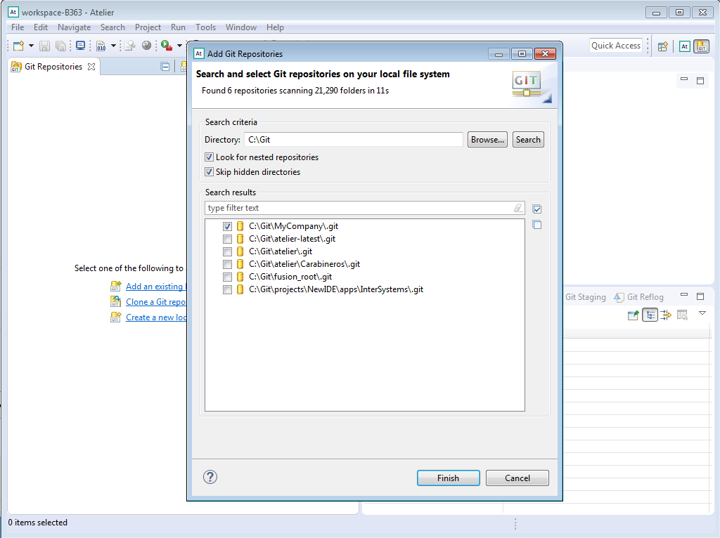
Task: Select the C:\Git\atelier-latest\.git row text
Action: [292, 239]
